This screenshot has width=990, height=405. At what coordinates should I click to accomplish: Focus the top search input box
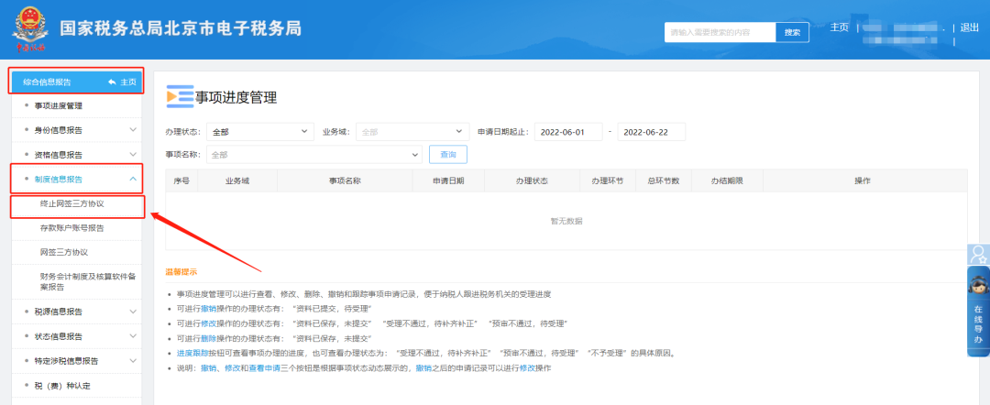[x=720, y=32]
